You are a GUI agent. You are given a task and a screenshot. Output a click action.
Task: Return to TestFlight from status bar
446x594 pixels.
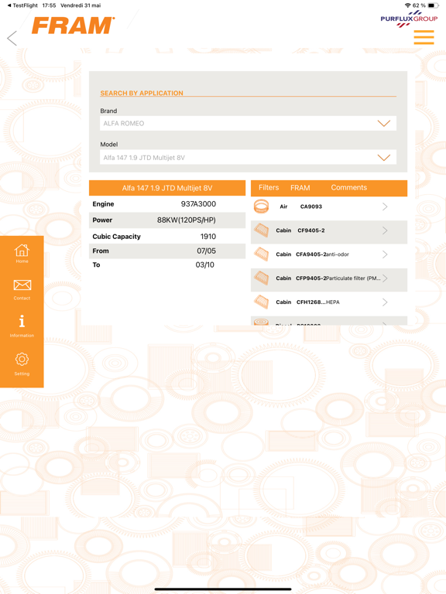[x=22, y=5]
